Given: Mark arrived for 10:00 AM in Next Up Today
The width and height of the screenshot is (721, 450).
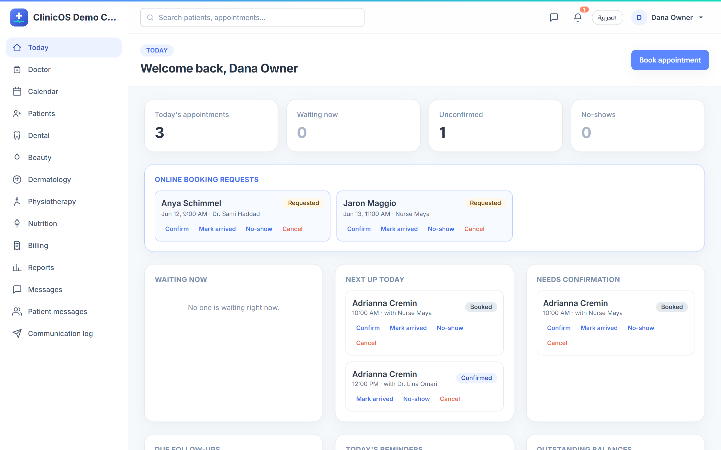Looking at the screenshot, I should [408, 328].
